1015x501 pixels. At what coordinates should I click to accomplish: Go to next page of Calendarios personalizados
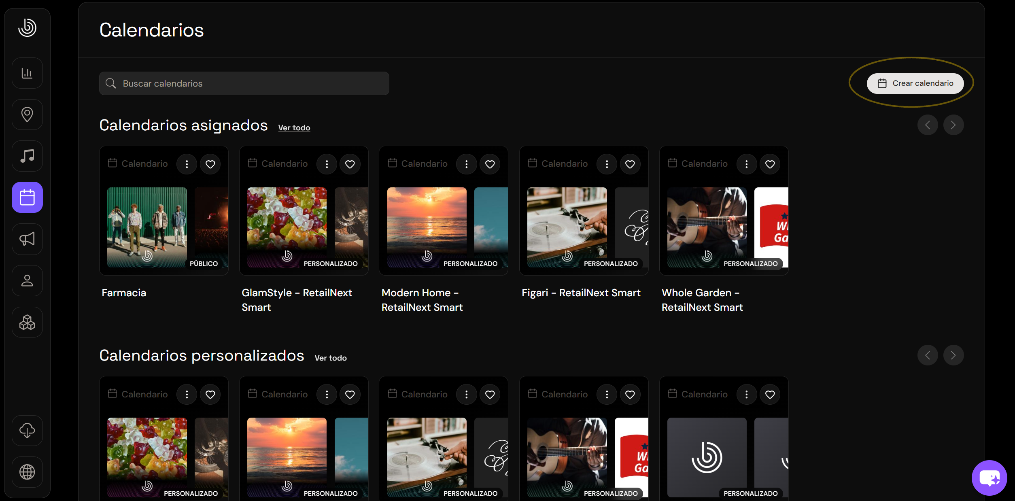click(x=953, y=355)
